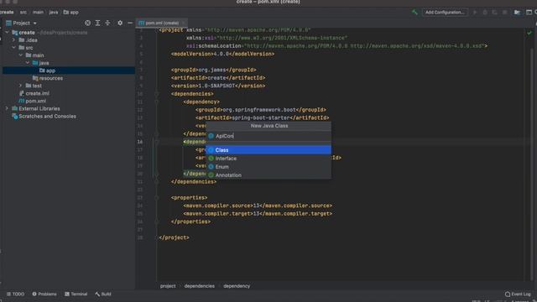Click the editor vertical scrollbar
The height and width of the screenshot is (302, 537).
(x=532, y=164)
